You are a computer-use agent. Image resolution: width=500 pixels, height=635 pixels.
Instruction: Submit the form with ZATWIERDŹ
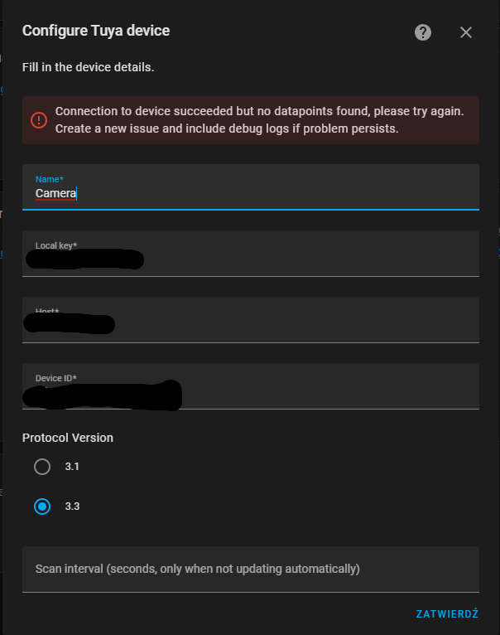(447, 613)
